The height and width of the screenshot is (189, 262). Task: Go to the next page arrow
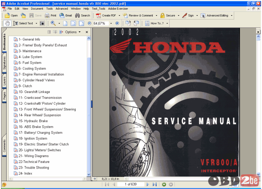click(x=148, y=184)
